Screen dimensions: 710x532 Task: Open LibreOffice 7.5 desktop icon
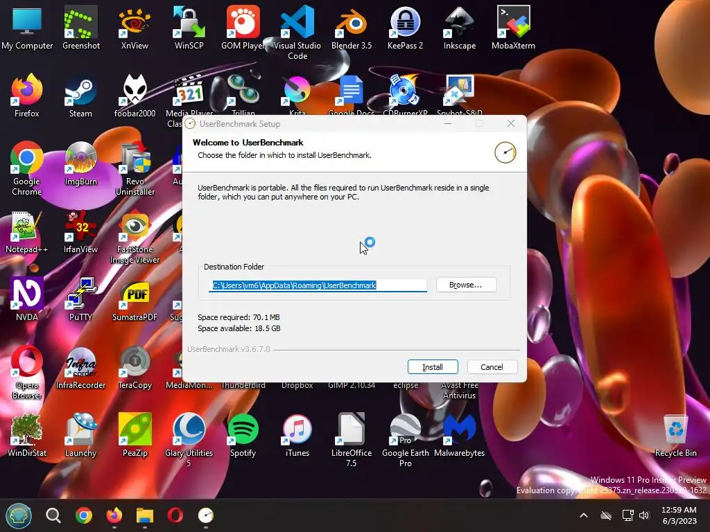[352, 440]
